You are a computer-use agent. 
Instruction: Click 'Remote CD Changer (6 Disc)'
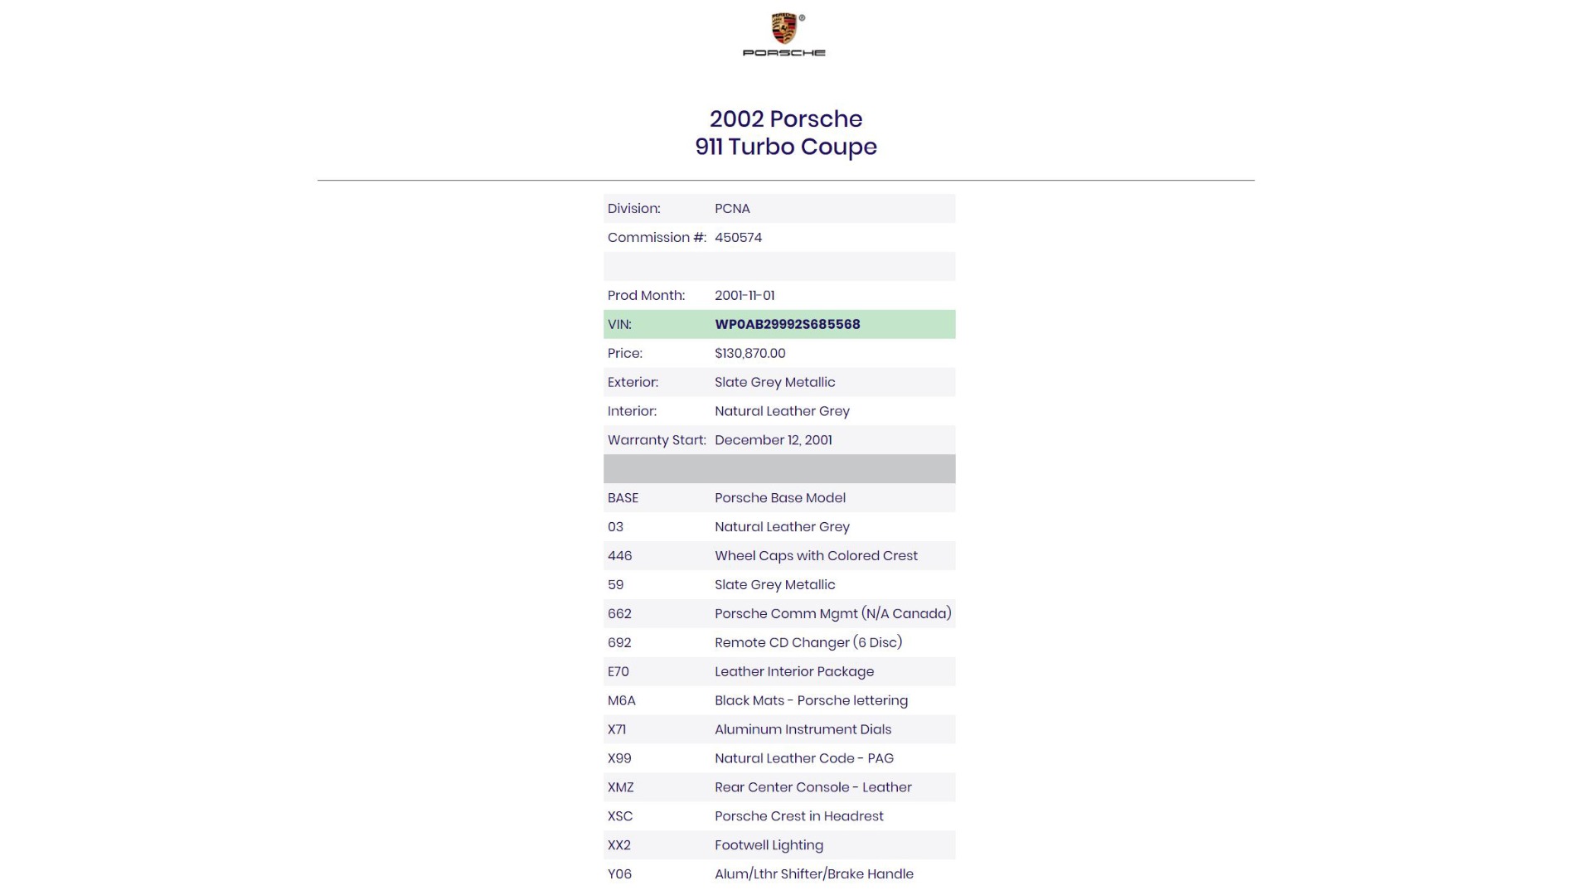point(808,643)
